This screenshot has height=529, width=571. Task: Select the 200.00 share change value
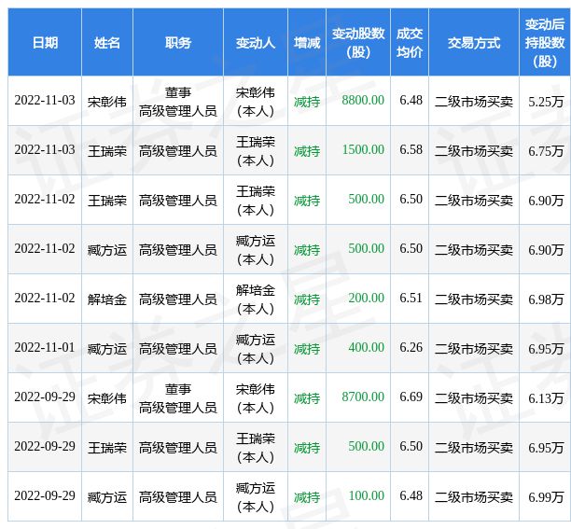tap(366, 299)
